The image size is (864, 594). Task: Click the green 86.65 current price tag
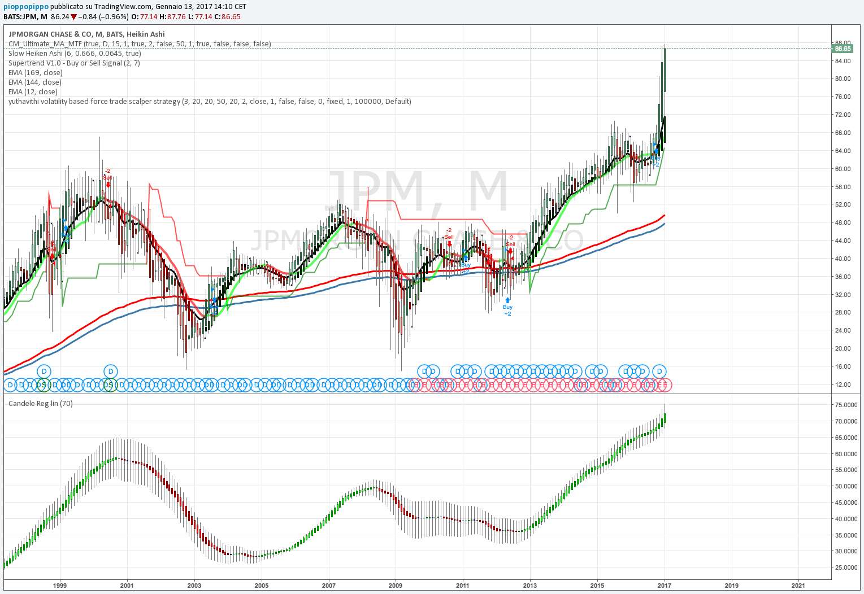[x=843, y=49]
